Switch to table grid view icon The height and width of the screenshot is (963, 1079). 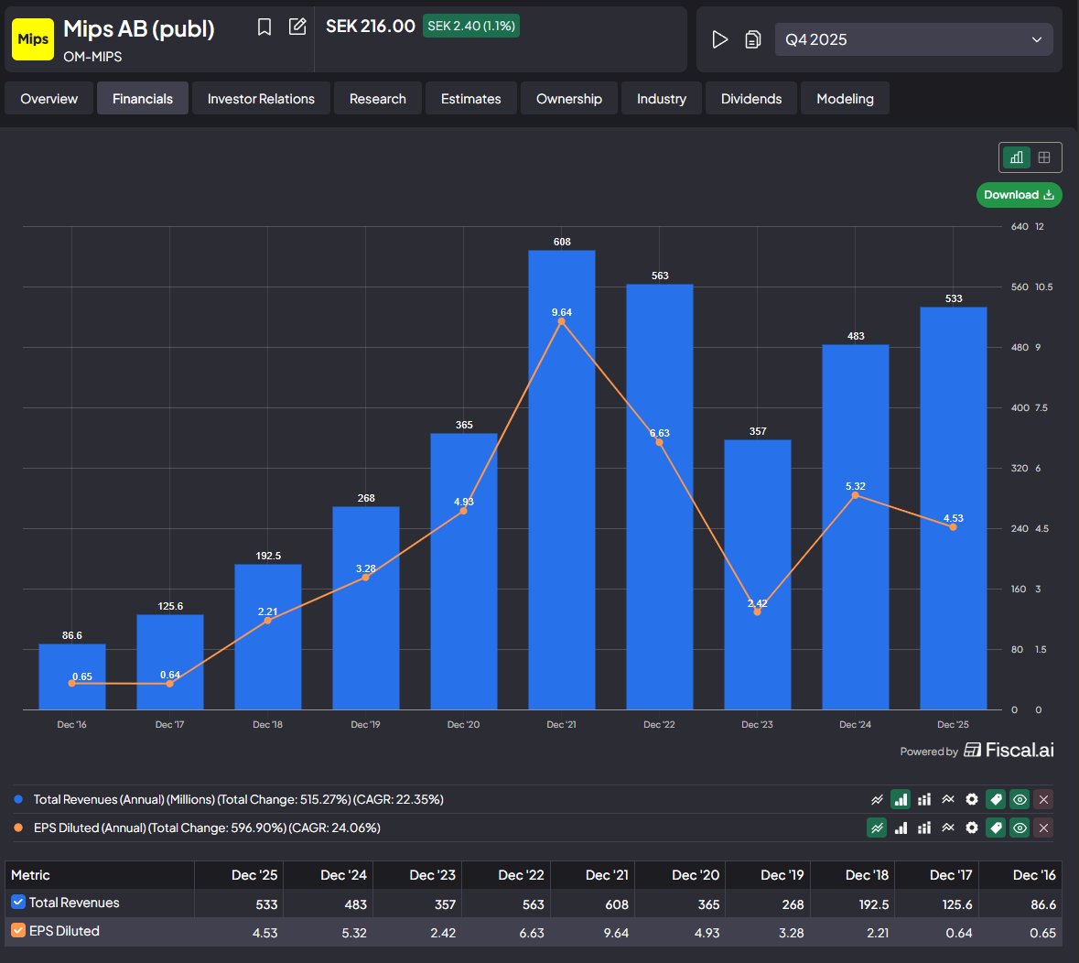click(x=1044, y=157)
